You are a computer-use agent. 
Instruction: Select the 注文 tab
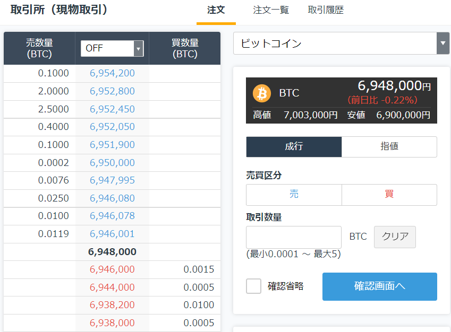(x=216, y=10)
